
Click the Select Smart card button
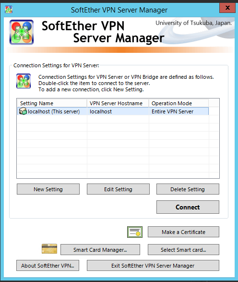point(183,250)
